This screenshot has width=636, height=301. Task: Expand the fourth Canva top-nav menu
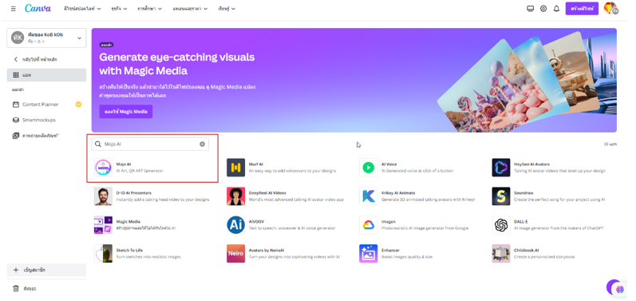pyautogui.click(x=190, y=9)
